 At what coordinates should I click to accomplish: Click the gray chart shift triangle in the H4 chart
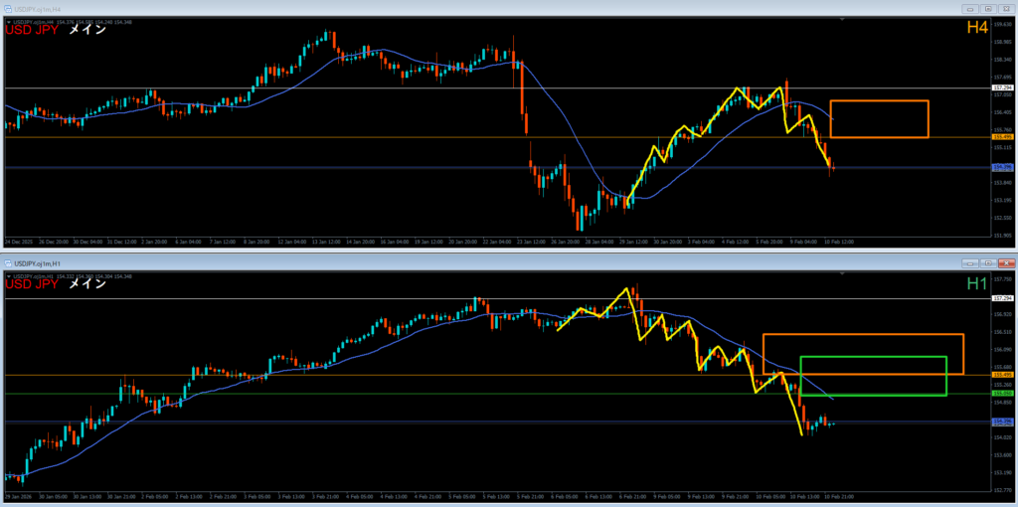click(842, 20)
